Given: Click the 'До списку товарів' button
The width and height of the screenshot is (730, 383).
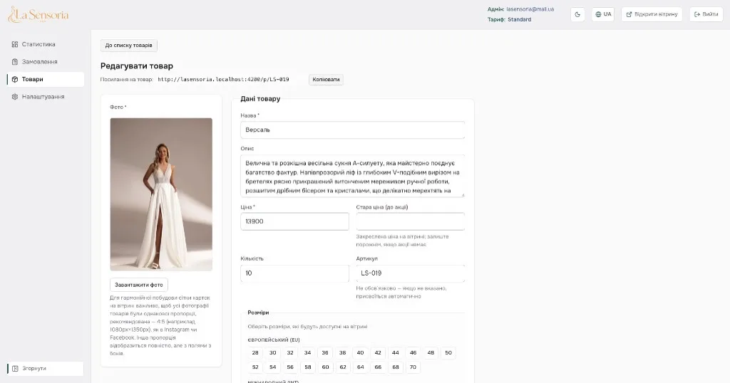Looking at the screenshot, I should coord(128,46).
